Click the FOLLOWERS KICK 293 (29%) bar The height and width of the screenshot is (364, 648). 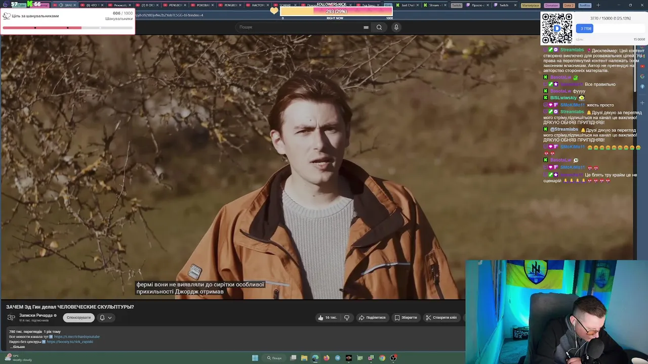coord(336,11)
